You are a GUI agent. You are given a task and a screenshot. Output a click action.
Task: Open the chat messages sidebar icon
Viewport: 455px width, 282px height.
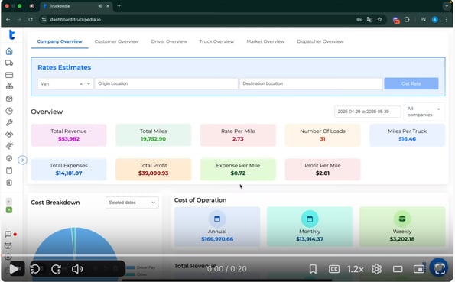pos(8,234)
